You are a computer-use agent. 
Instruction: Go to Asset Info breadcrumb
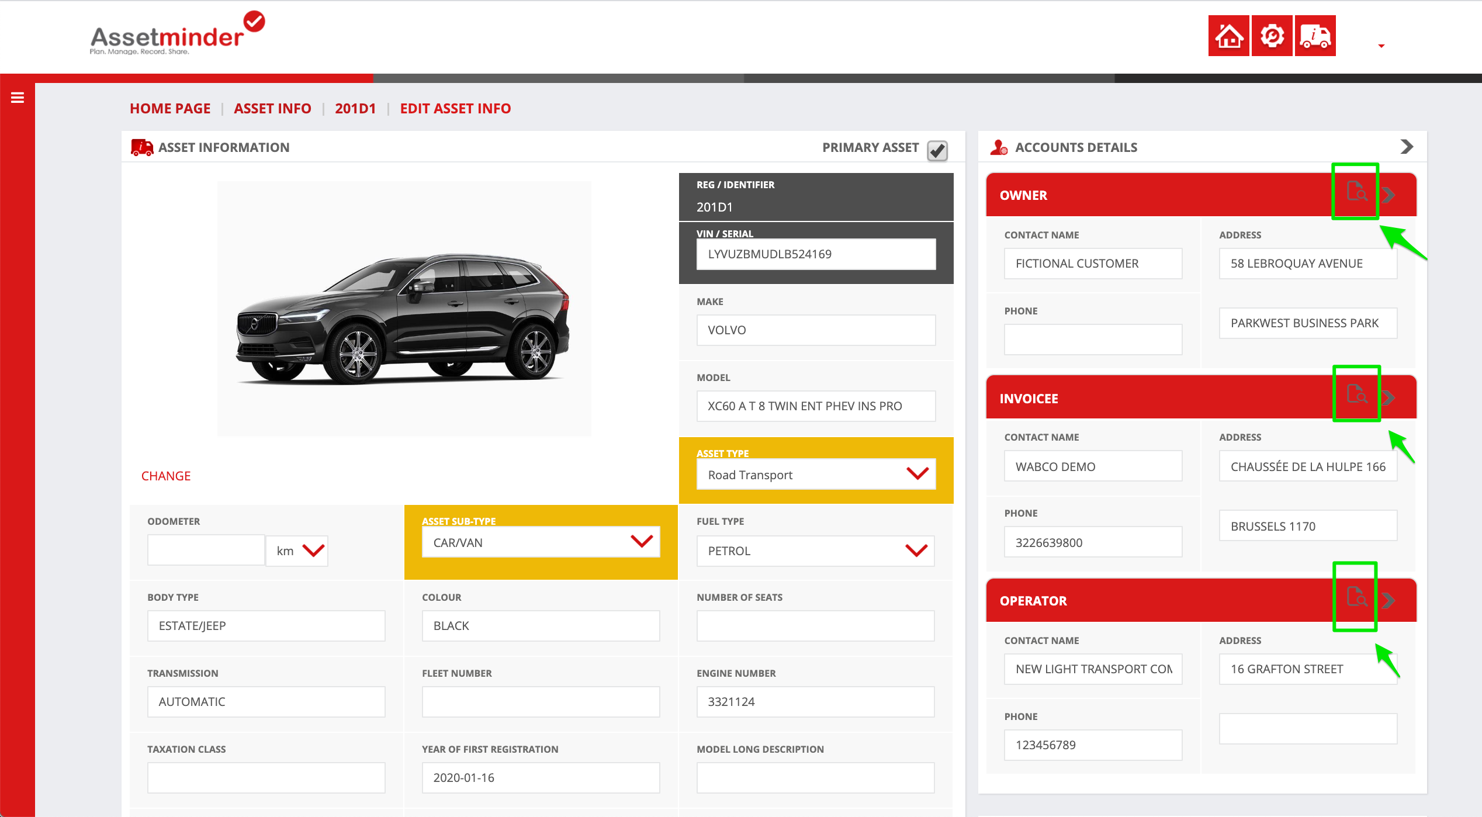pyautogui.click(x=272, y=108)
